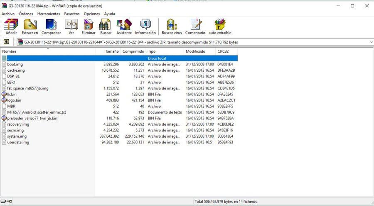Click the logo.bin file icon
The image size is (374, 206).
coord(4,100)
